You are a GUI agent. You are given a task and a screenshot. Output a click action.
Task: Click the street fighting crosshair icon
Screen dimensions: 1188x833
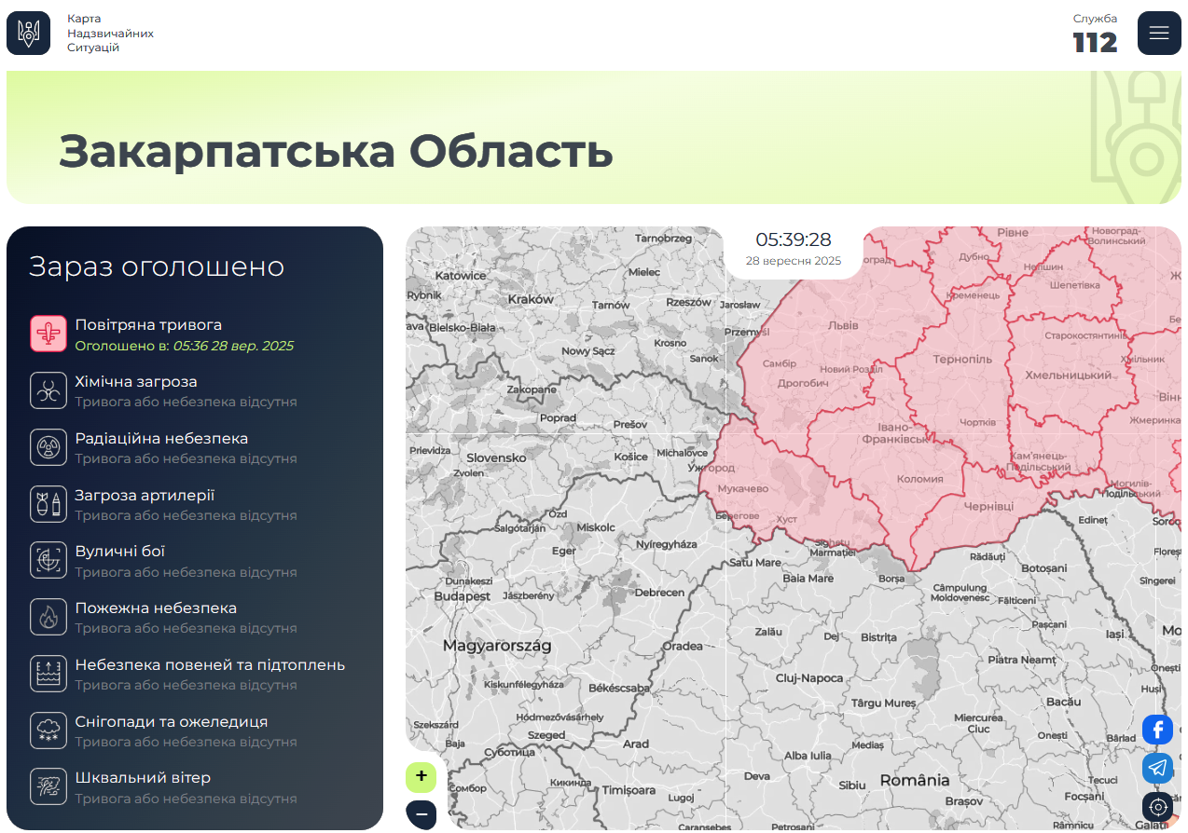[48, 560]
